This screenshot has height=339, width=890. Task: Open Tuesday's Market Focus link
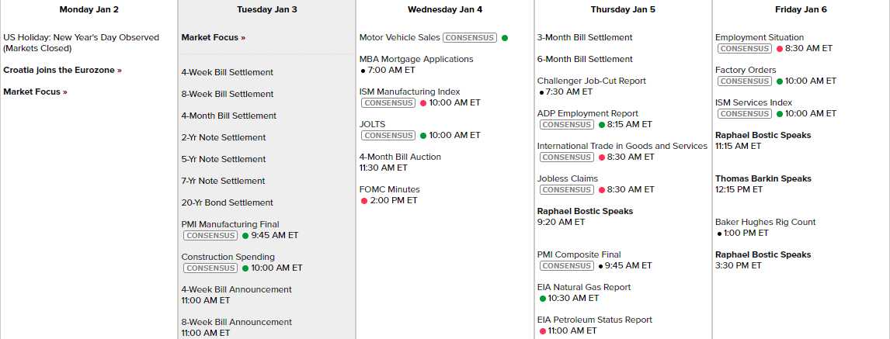[x=213, y=37]
